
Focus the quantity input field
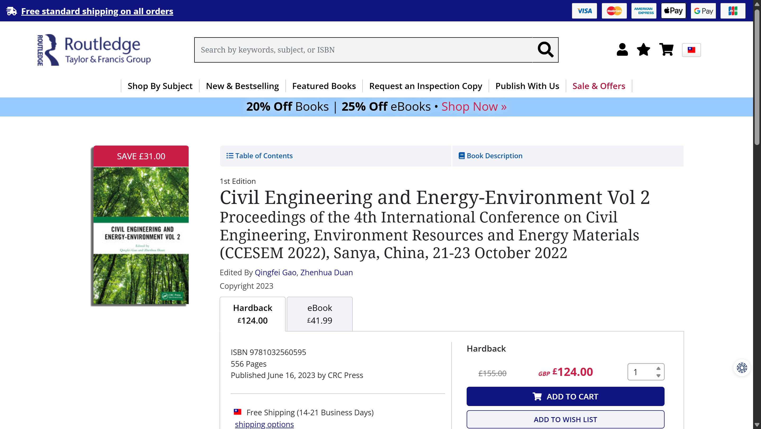[646, 372]
